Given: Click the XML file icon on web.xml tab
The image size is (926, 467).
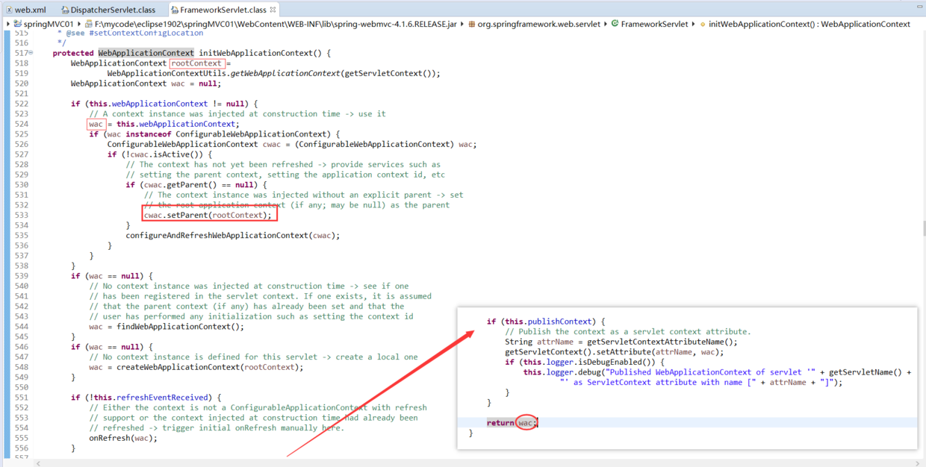Looking at the screenshot, I should (x=10, y=9).
